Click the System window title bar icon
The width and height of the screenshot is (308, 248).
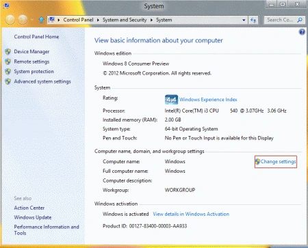pos(6,5)
